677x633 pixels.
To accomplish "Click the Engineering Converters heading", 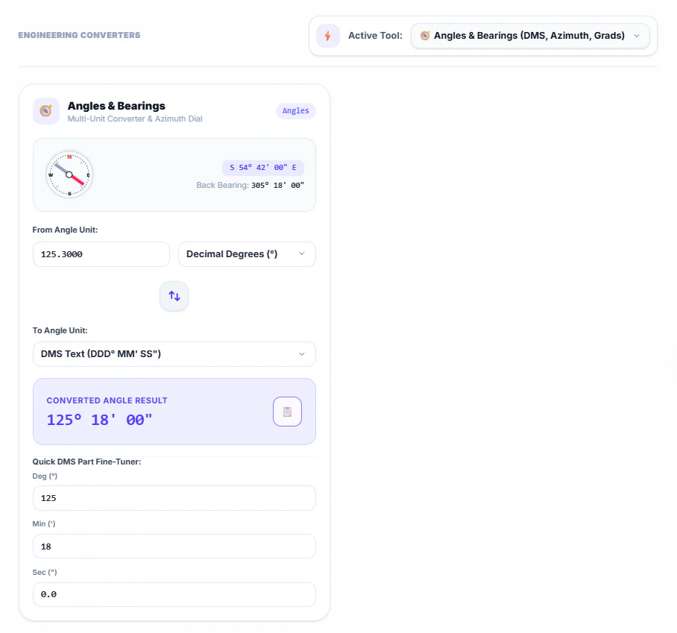I will point(80,35).
